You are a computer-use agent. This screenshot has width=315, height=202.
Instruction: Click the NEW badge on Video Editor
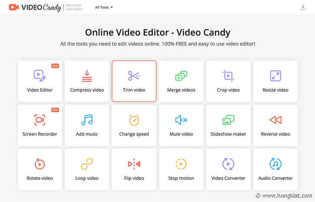point(55,66)
